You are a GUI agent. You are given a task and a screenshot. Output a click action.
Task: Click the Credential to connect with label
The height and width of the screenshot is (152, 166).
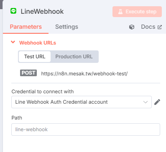43,92
